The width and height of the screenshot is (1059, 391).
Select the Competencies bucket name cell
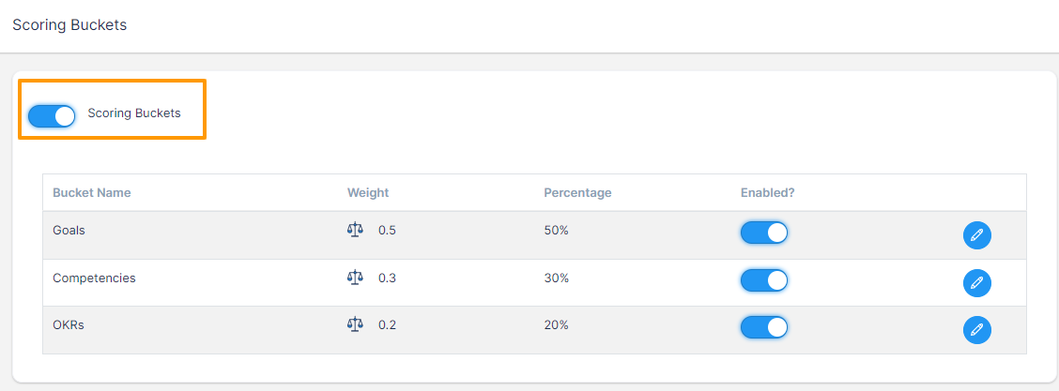coord(94,278)
